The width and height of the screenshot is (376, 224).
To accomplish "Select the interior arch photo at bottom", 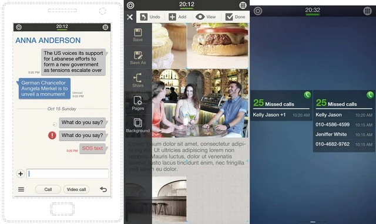I will [x=169, y=199].
